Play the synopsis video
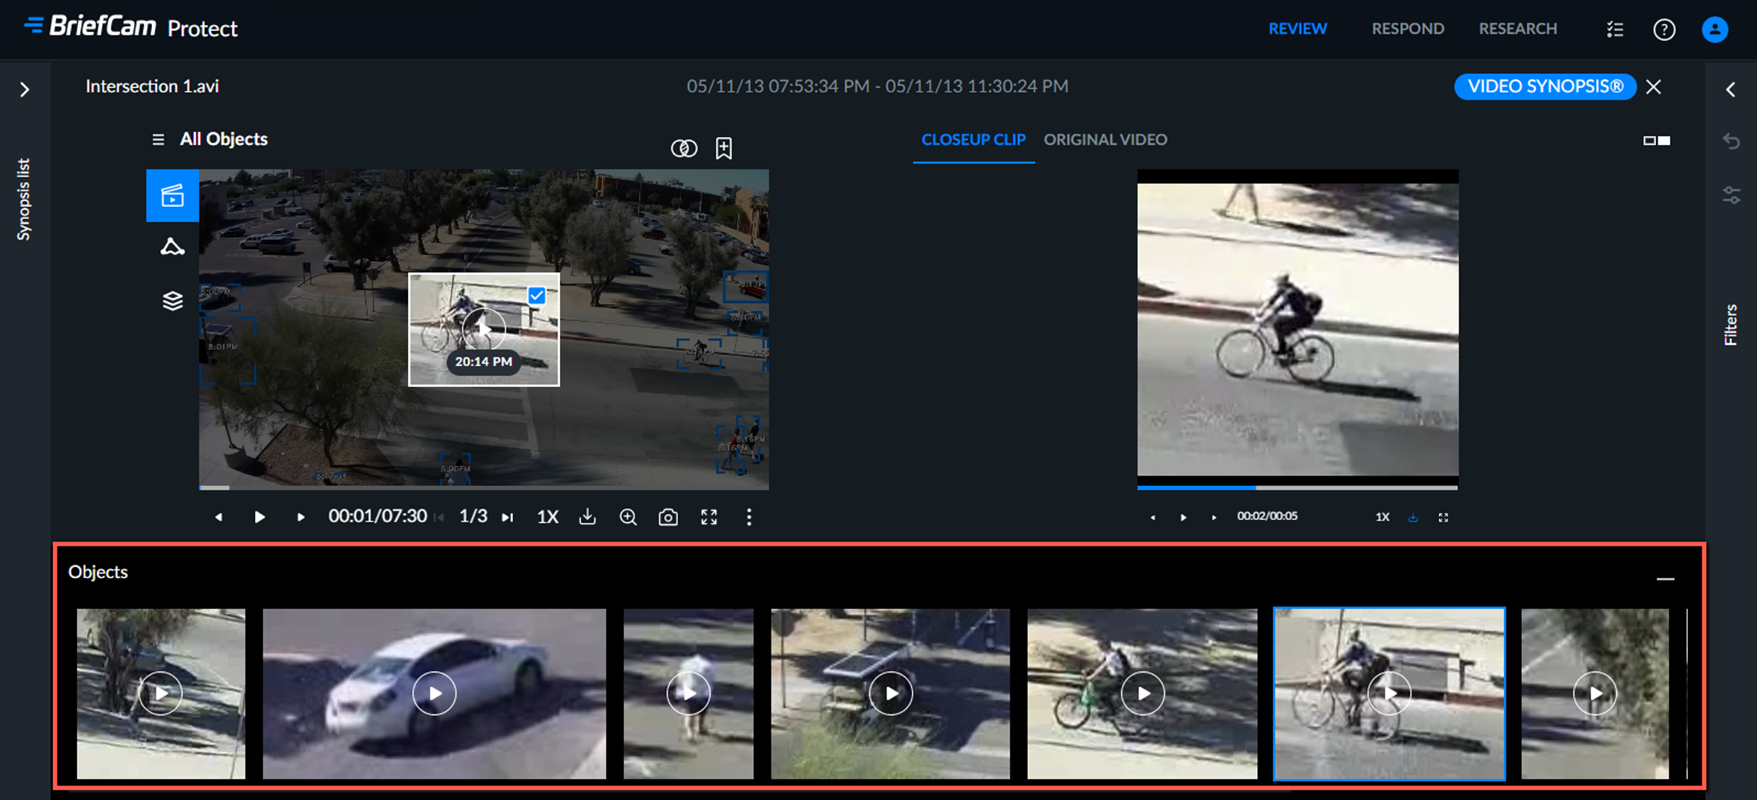The width and height of the screenshot is (1757, 800). click(x=260, y=517)
